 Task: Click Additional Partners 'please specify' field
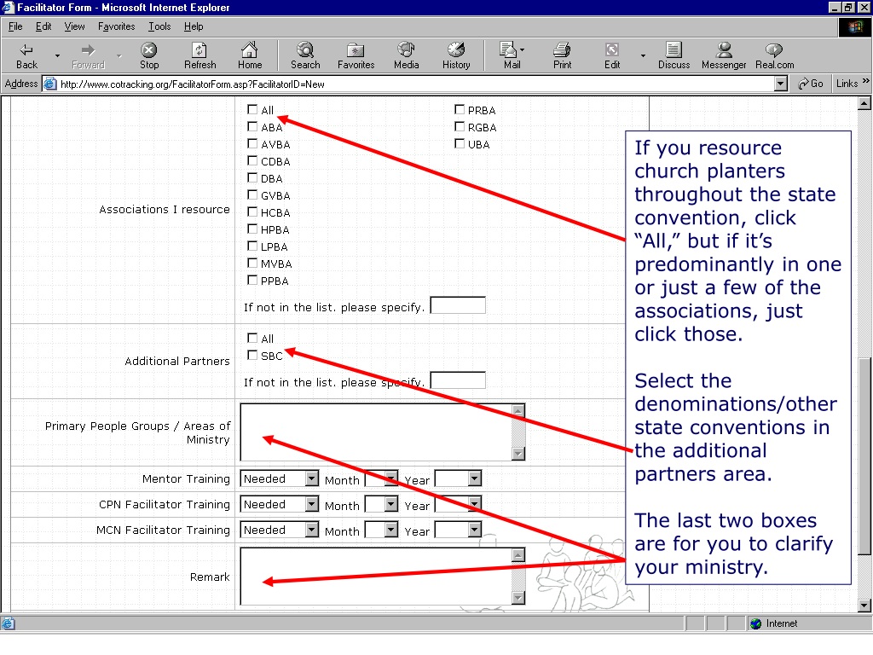(458, 380)
